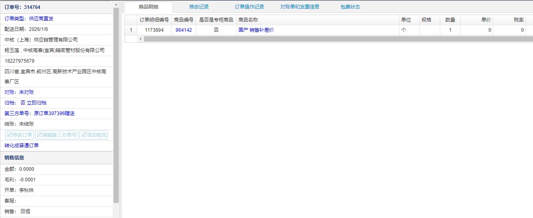Switch to the 修改记录 tab
Viewport: 533px width, 218px height.
(x=199, y=7)
